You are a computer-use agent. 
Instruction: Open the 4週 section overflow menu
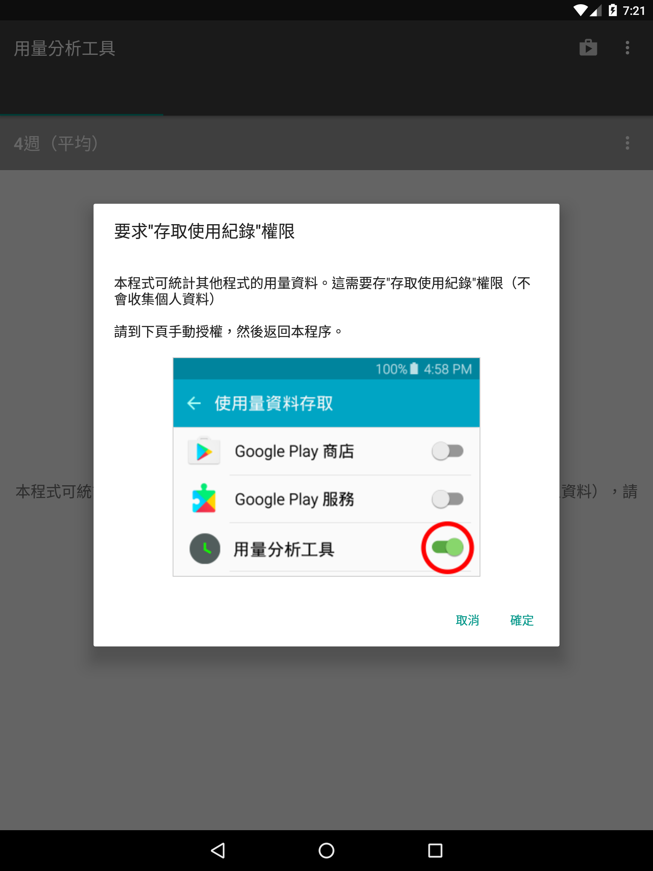click(x=627, y=143)
